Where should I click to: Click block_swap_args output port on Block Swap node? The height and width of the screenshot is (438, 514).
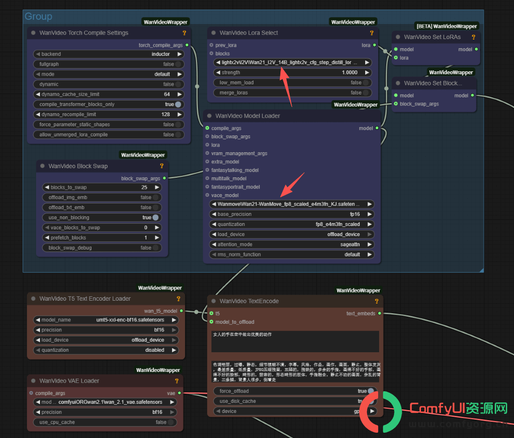164,178
